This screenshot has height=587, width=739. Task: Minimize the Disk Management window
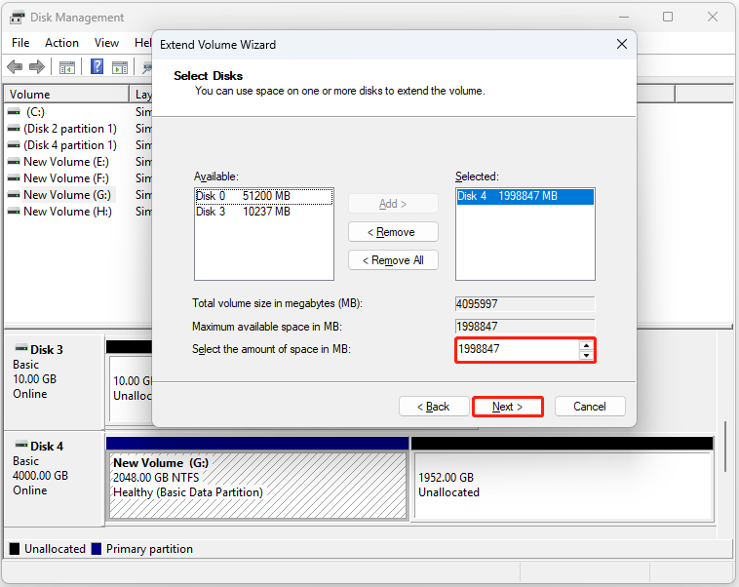624,17
